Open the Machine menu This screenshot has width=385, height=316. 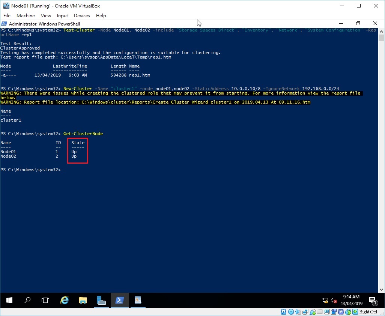pos(26,16)
